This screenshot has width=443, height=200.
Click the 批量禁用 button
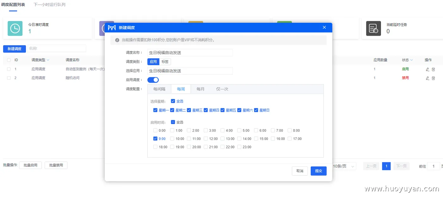coord(56,165)
